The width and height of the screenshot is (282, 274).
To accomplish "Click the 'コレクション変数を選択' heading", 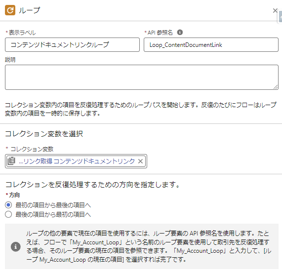I will [44, 134].
